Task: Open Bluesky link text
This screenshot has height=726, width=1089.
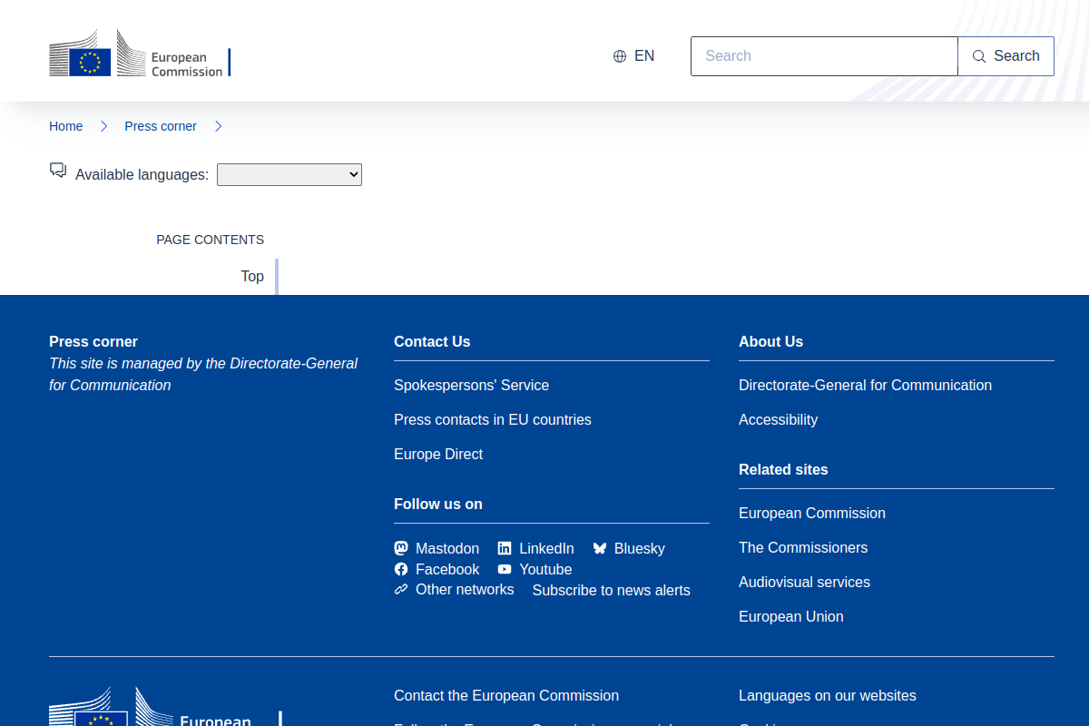Action: pyautogui.click(x=640, y=548)
